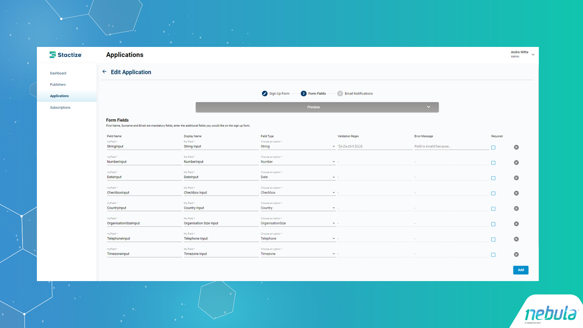This screenshot has height=328, width=583.
Task: Click the step 2 Form Fields circle
Action: click(304, 93)
